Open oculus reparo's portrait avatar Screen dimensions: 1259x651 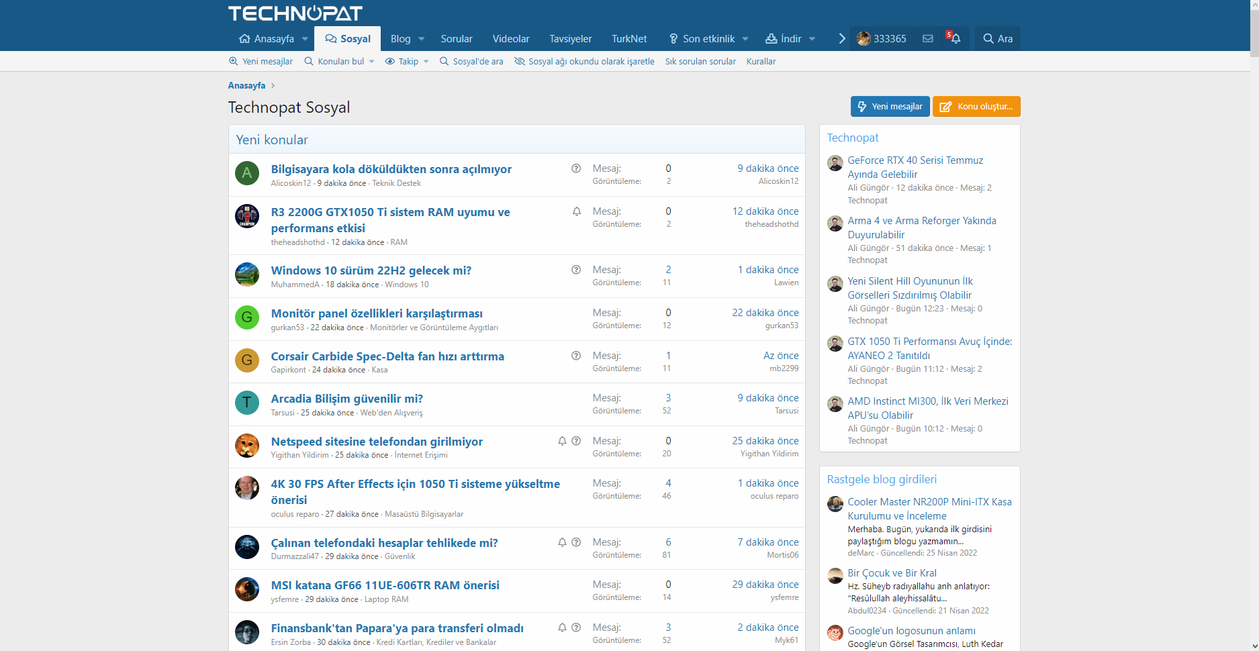click(247, 488)
